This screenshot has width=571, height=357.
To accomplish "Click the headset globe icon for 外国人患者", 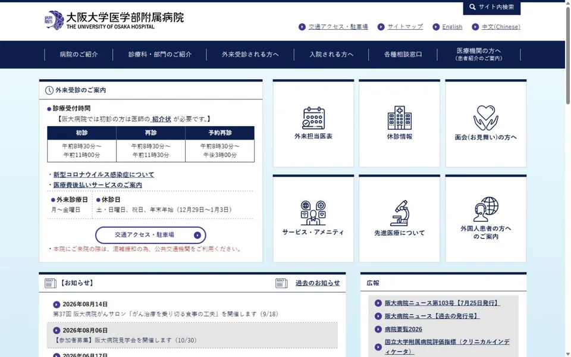I will pyautogui.click(x=486, y=209).
